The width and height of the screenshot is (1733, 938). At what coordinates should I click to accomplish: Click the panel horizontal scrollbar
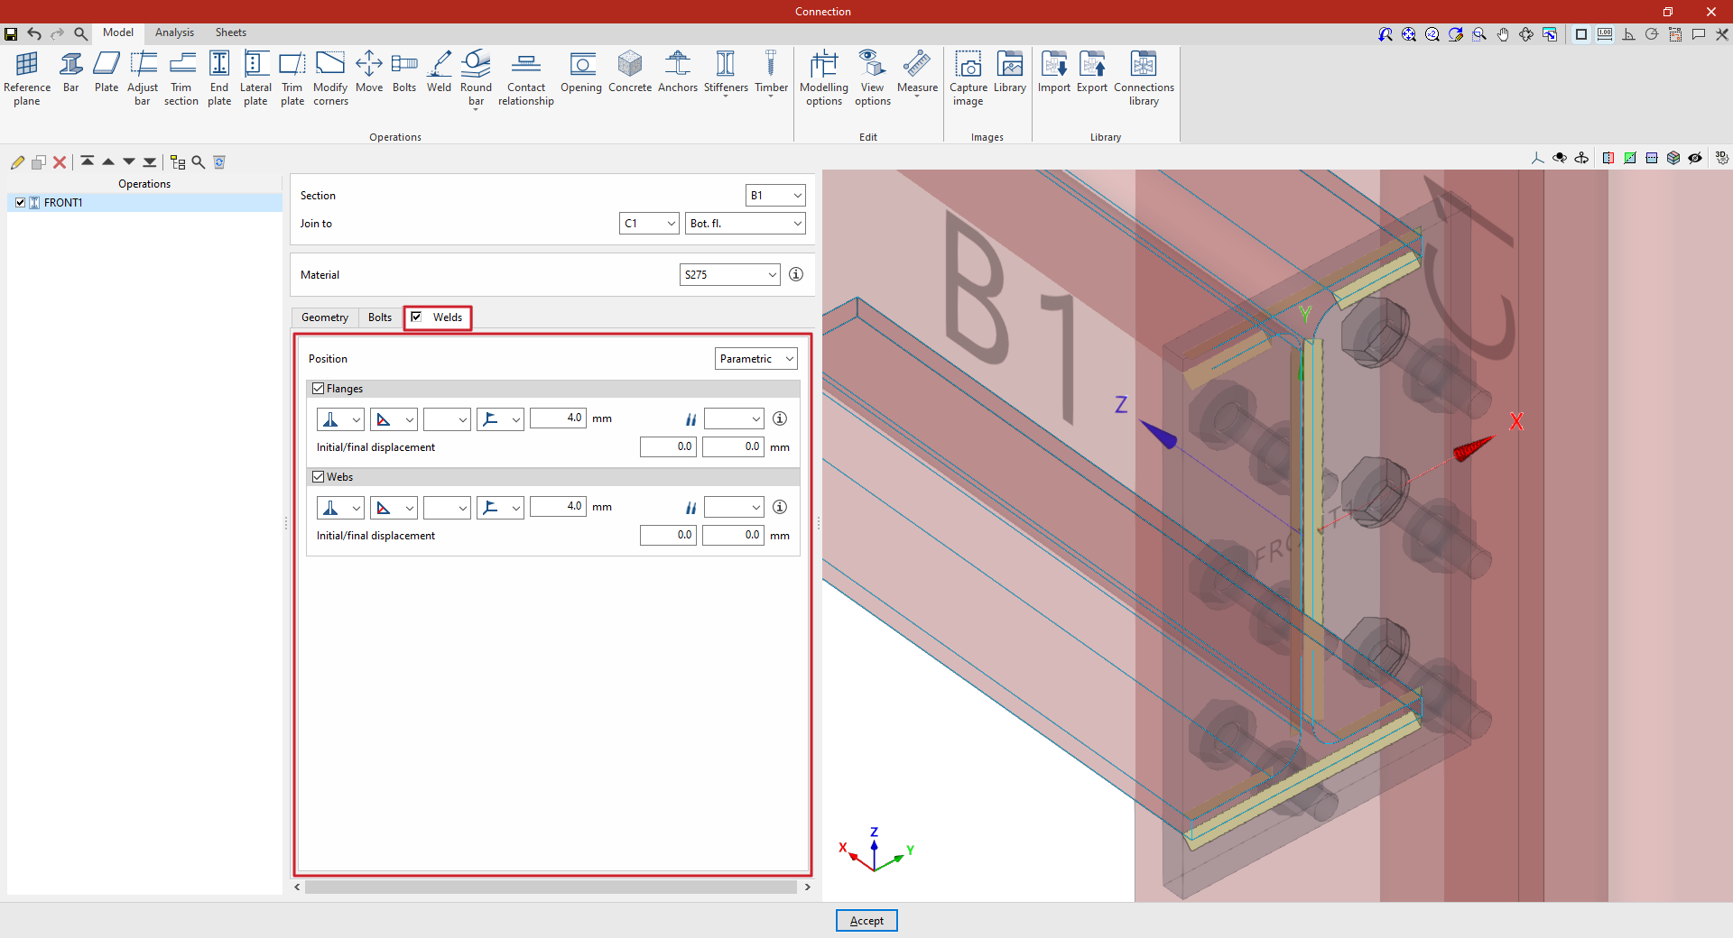coord(551,887)
